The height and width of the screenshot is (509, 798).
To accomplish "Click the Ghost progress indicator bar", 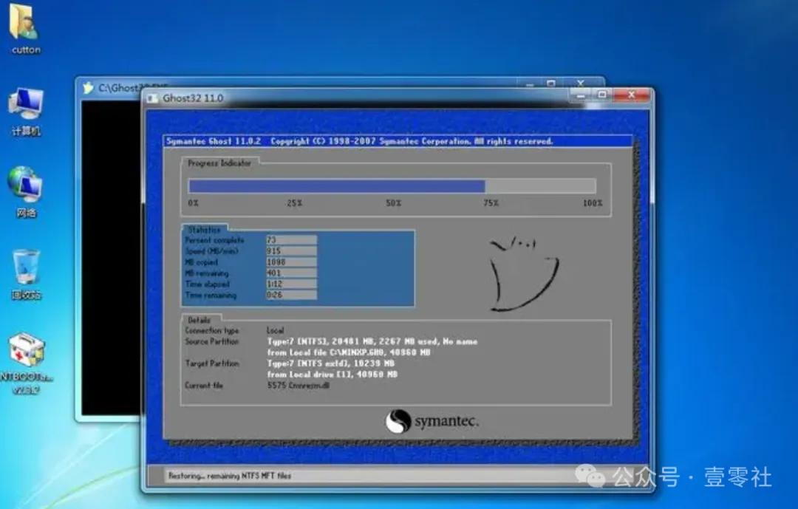I will (392, 186).
